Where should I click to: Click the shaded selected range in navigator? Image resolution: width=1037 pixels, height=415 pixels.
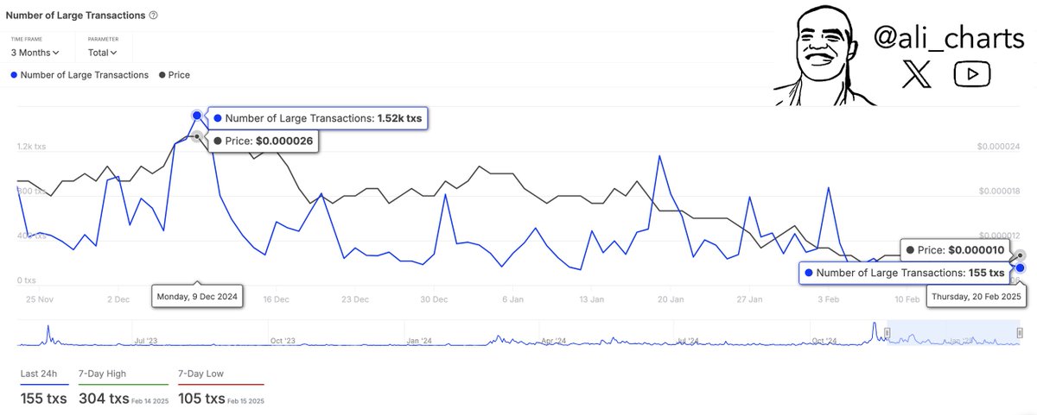(951, 332)
